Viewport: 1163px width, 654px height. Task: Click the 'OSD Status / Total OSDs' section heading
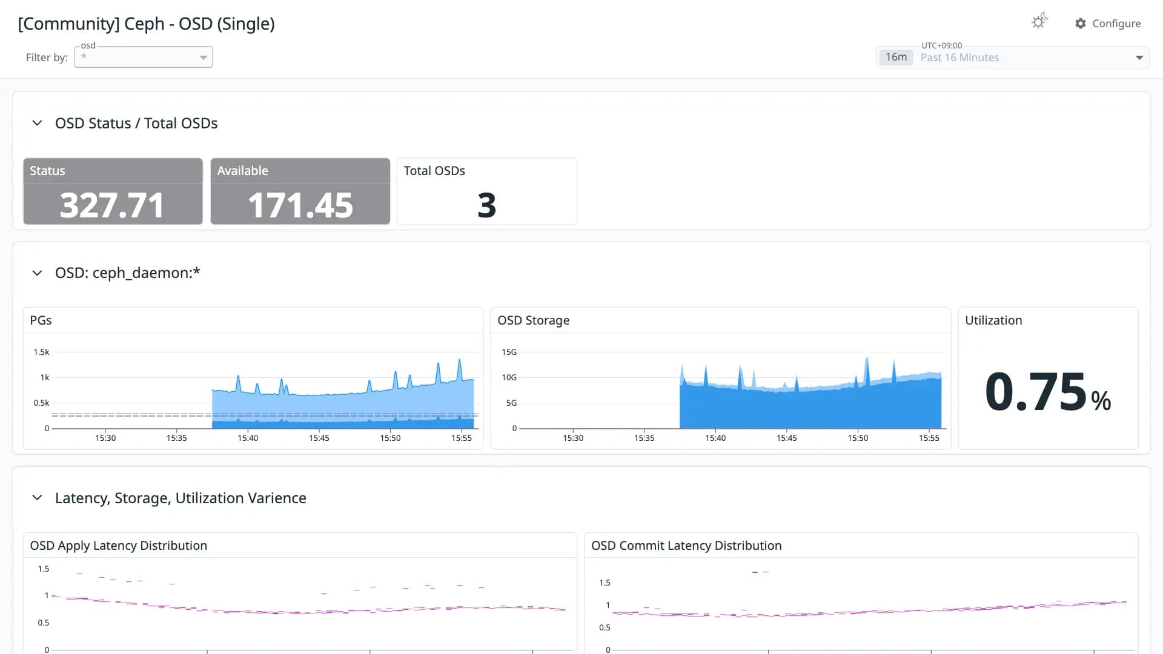coord(136,124)
